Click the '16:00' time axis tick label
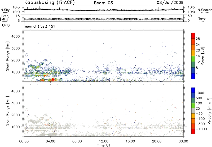 tap(130, 141)
